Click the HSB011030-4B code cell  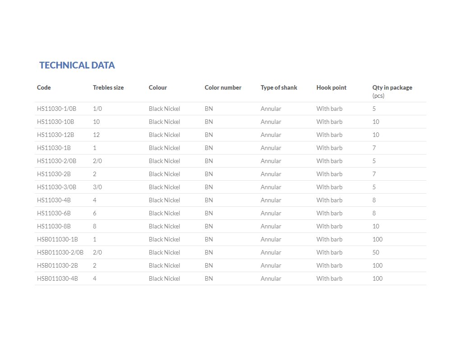pos(57,279)
